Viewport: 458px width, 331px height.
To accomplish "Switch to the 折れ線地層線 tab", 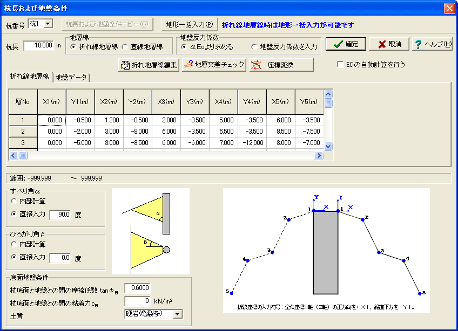I will click(30, 77).
